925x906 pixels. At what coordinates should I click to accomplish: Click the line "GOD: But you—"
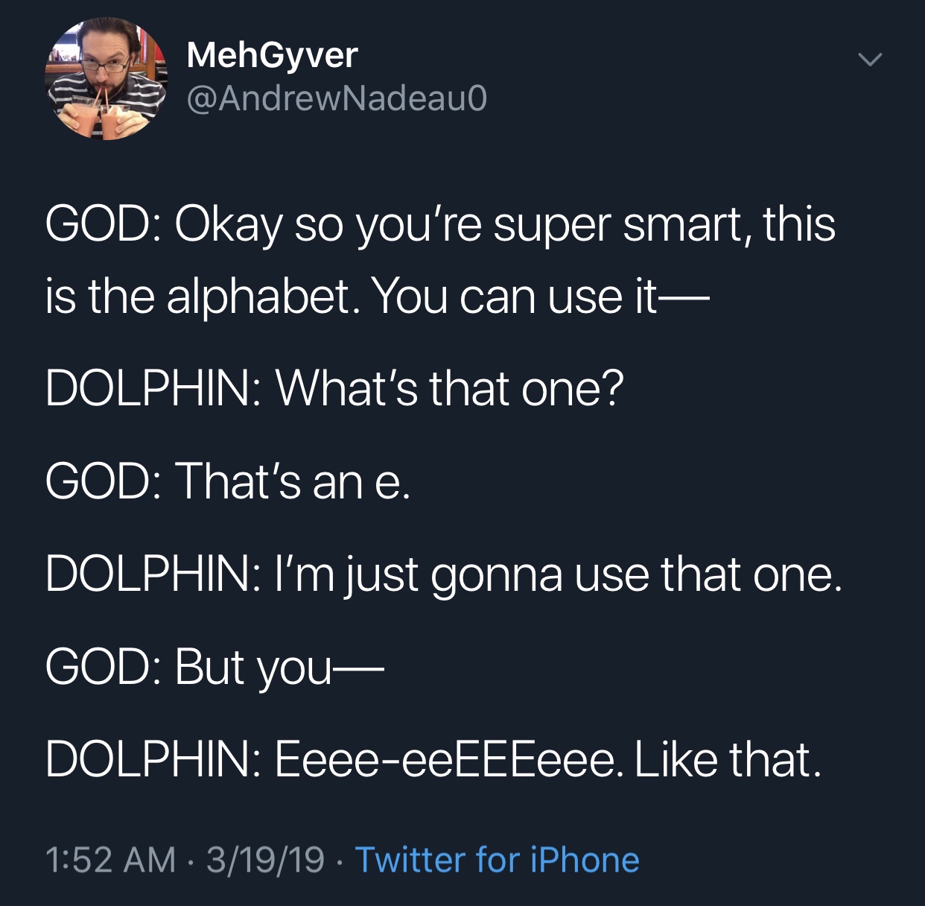(x=214, y=666)
